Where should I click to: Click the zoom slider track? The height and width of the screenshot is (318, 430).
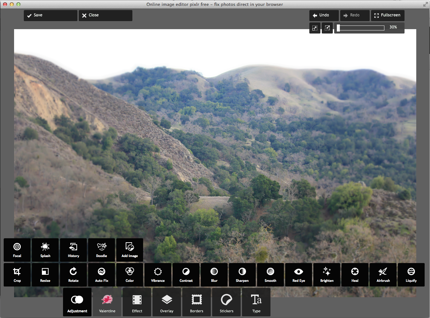pos(361,28)
